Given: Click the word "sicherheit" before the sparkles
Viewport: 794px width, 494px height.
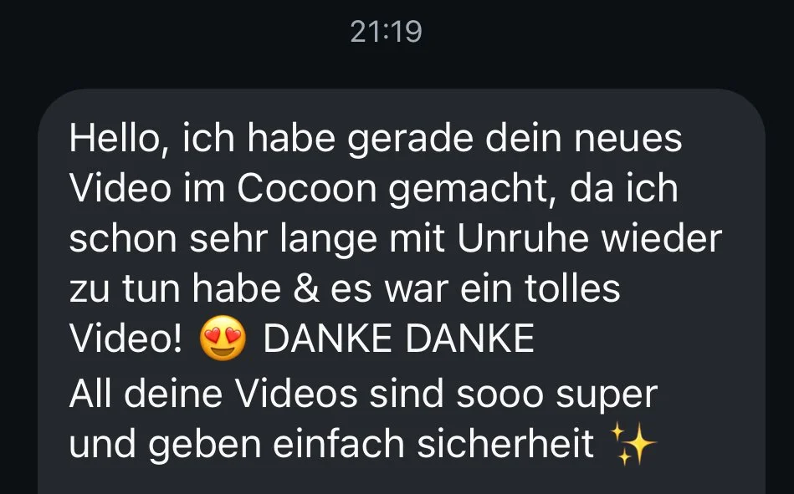Looking at the screenshot, I should click(x=505, y=444).
